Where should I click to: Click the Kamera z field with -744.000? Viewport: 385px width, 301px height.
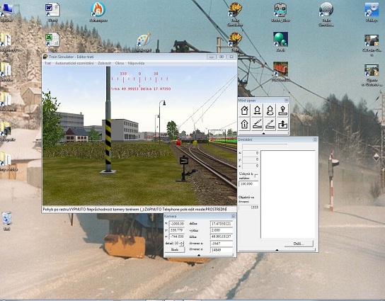tap(176, 237)
